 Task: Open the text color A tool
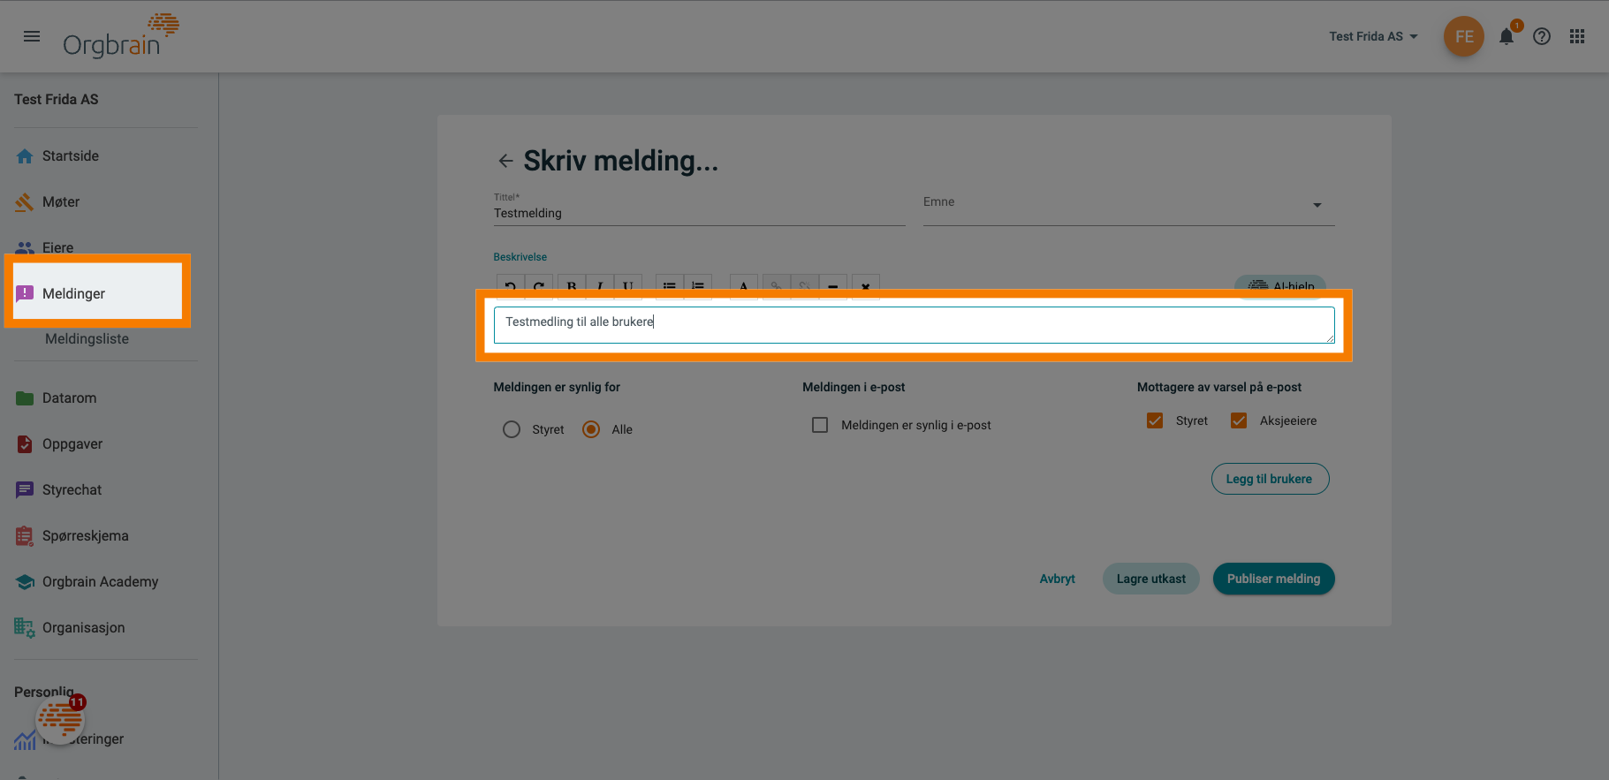[x=744, y=287]
